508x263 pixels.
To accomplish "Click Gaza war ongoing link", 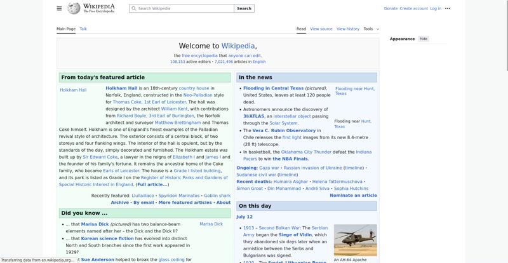I will pyautogui.click(x=269, y=168).
